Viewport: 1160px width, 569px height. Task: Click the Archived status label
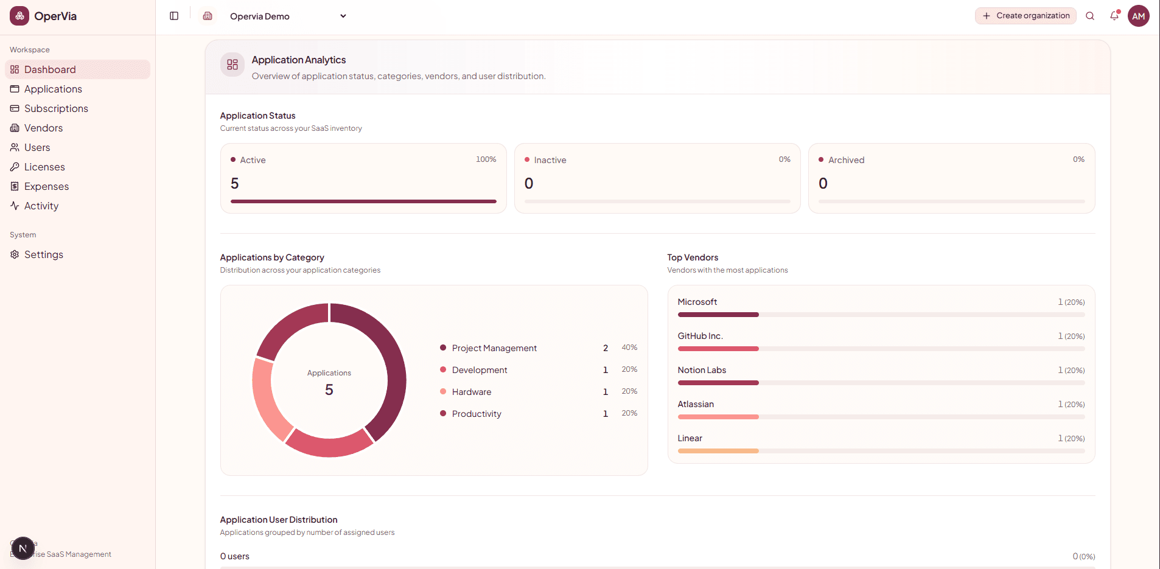tap(846, 160)
